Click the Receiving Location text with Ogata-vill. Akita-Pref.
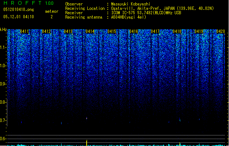 [x=162, y=8]
